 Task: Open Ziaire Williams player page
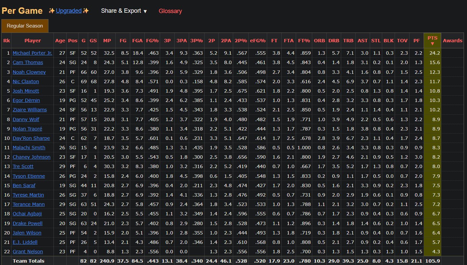click(x=30, y=110)
